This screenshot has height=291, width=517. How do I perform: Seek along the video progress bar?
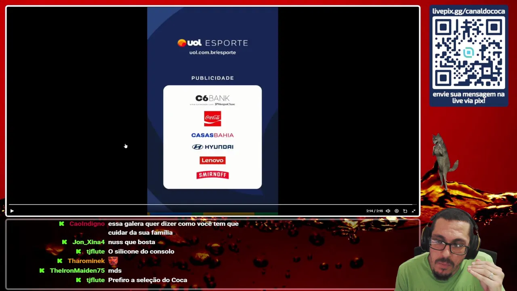[212, 205]
